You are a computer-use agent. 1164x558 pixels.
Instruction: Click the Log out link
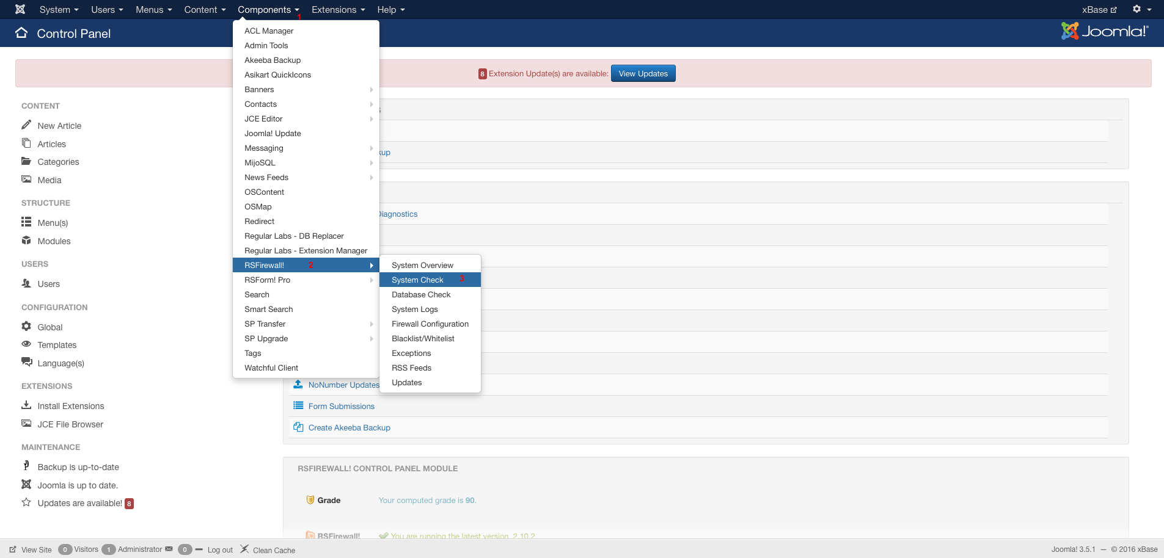[220, 549]
